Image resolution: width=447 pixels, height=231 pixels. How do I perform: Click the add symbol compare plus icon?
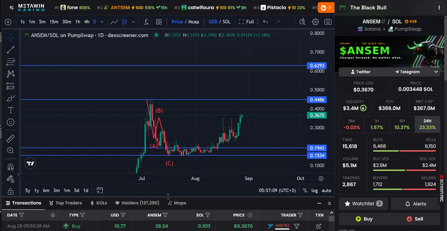click(8, 22)
